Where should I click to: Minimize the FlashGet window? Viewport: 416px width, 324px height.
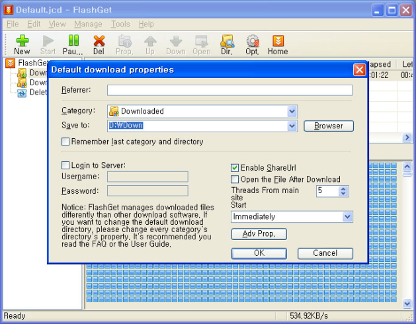(x=378, y=11)
